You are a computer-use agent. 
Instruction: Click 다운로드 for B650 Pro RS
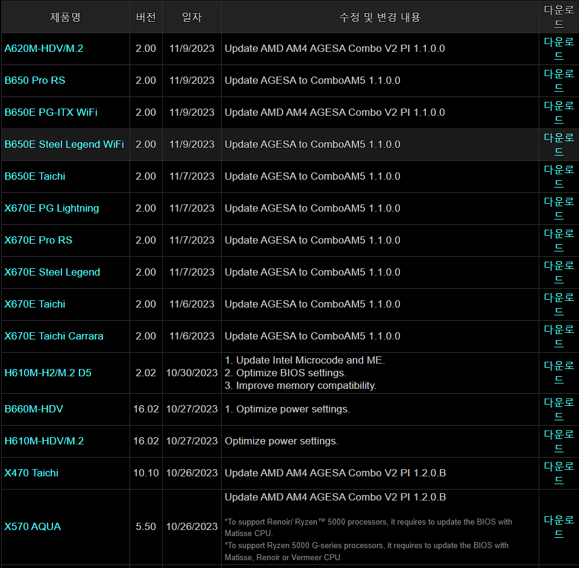[x=559, y=81]
